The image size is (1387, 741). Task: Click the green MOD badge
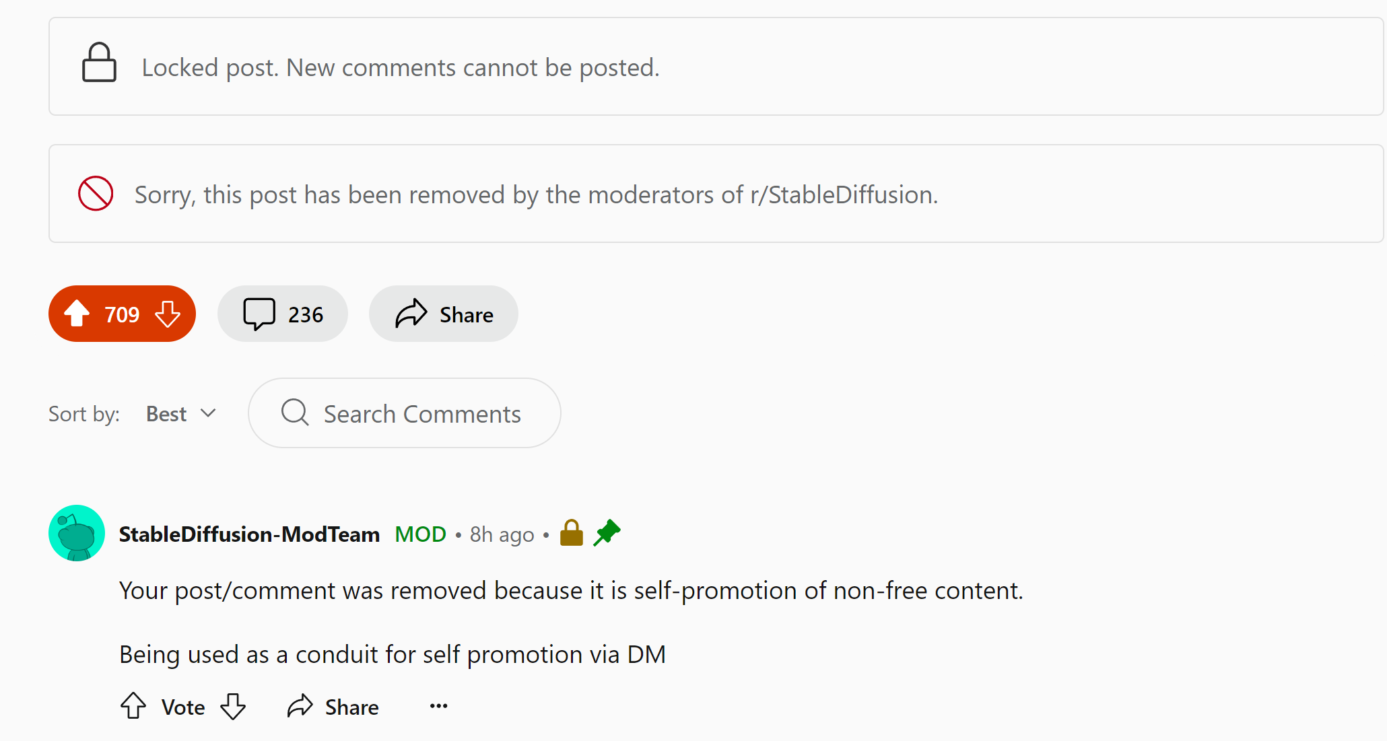click(x=420, y=534)
